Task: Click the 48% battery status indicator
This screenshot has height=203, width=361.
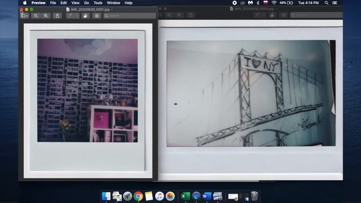Action: (x=286, y=3)
